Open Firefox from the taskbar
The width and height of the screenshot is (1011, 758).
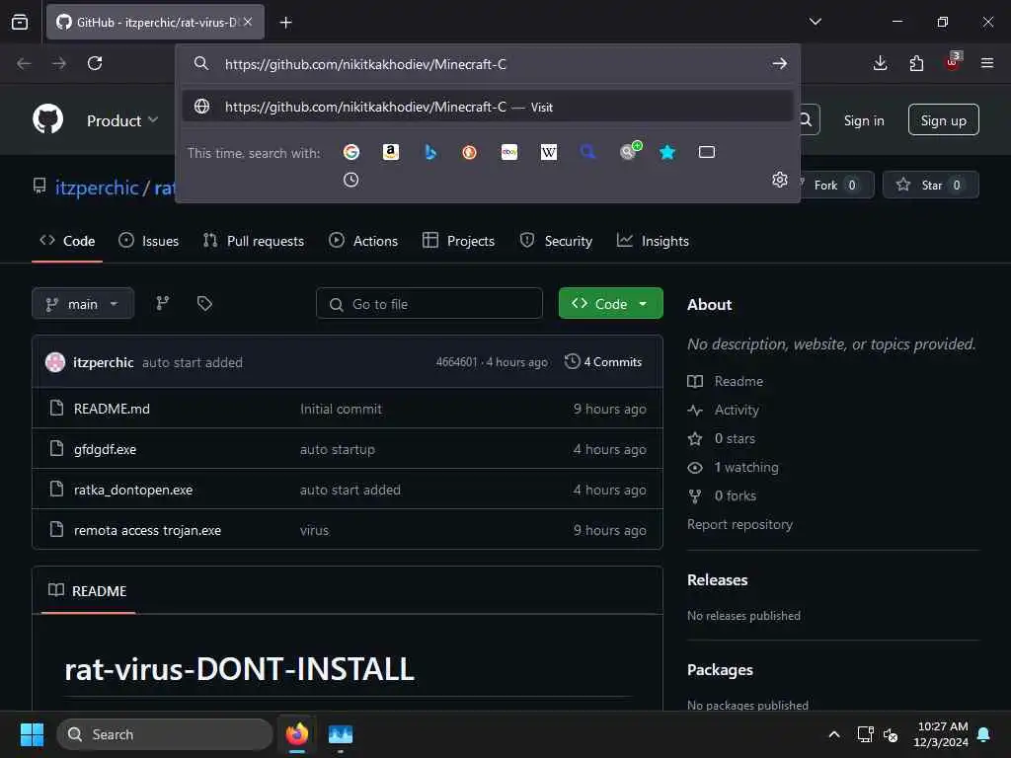[296, 734]
